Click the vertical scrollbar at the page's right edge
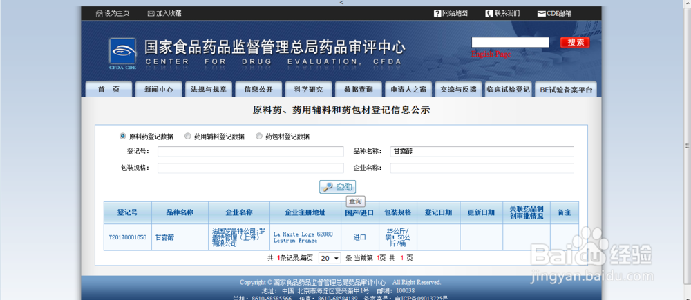 pyautogui.click(x=687, y=145)
